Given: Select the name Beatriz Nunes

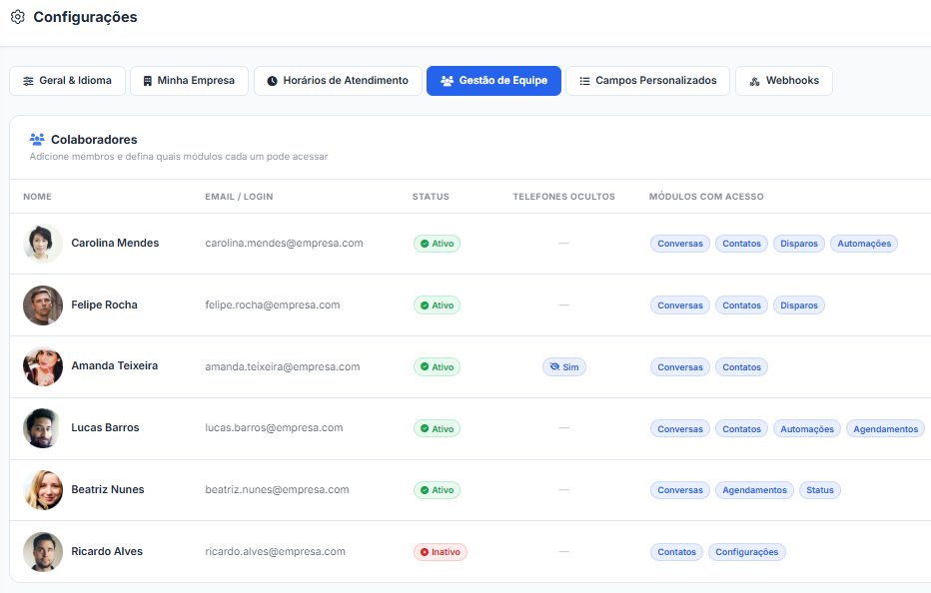Looking at the screenshot, I should click(108, 489).
